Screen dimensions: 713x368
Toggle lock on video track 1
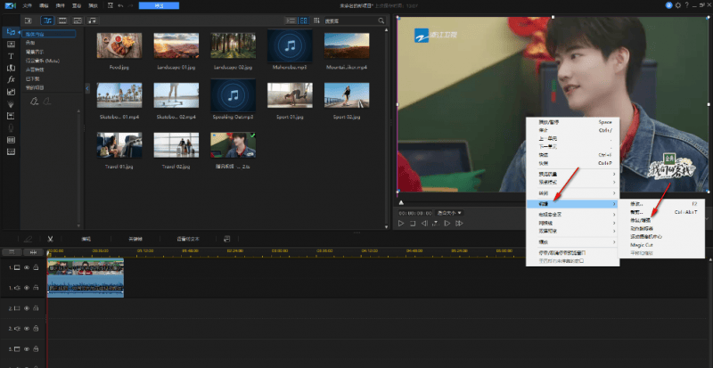point(37,267)
